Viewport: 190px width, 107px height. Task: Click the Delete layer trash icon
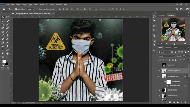[x=185, y=102]
